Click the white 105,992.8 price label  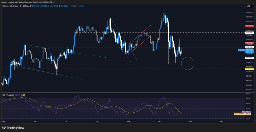[249, 58]
